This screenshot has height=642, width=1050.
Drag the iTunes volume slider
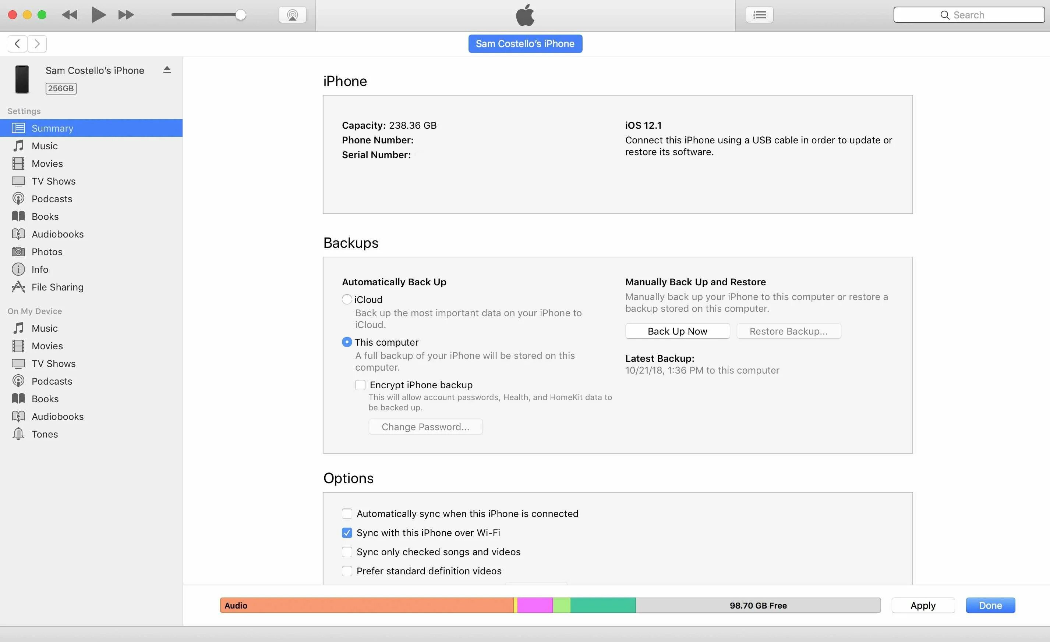[x=239, y=14]
